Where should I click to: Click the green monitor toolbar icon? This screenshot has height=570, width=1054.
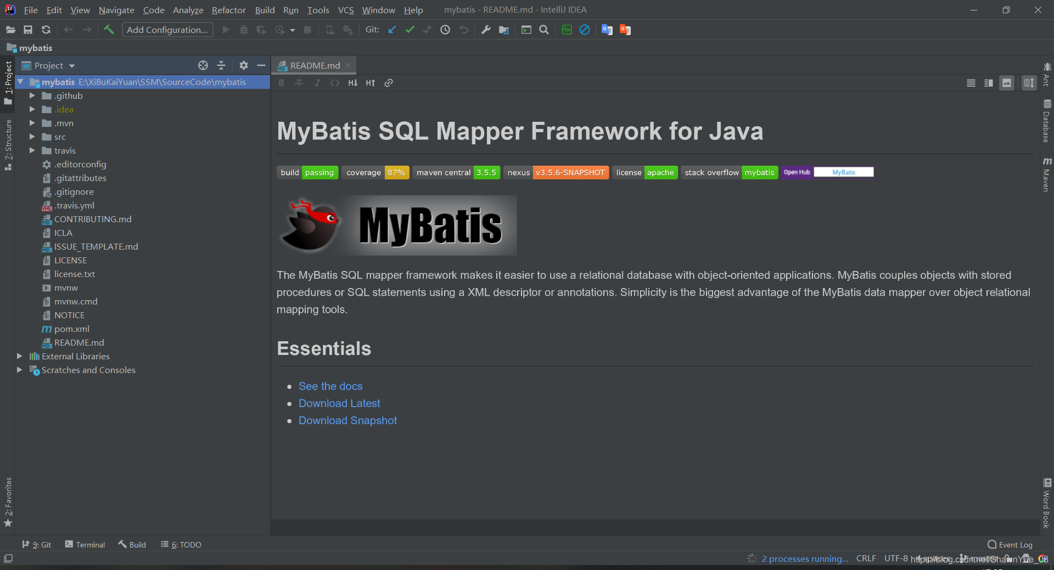(567, 30)
